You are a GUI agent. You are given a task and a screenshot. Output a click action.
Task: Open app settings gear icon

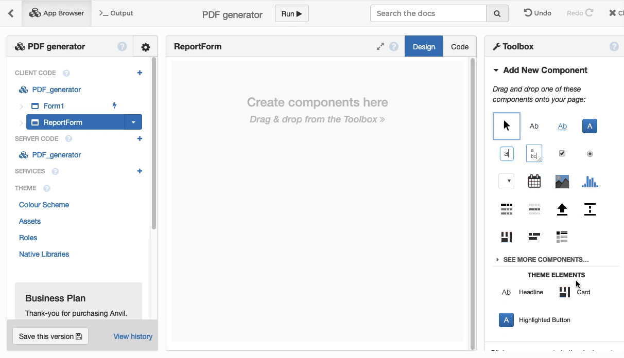point(146,47)
